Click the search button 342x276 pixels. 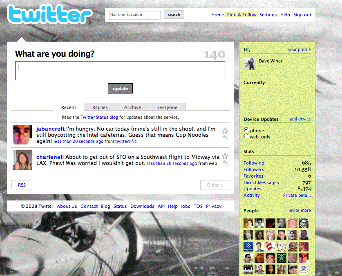pos(174,15)
